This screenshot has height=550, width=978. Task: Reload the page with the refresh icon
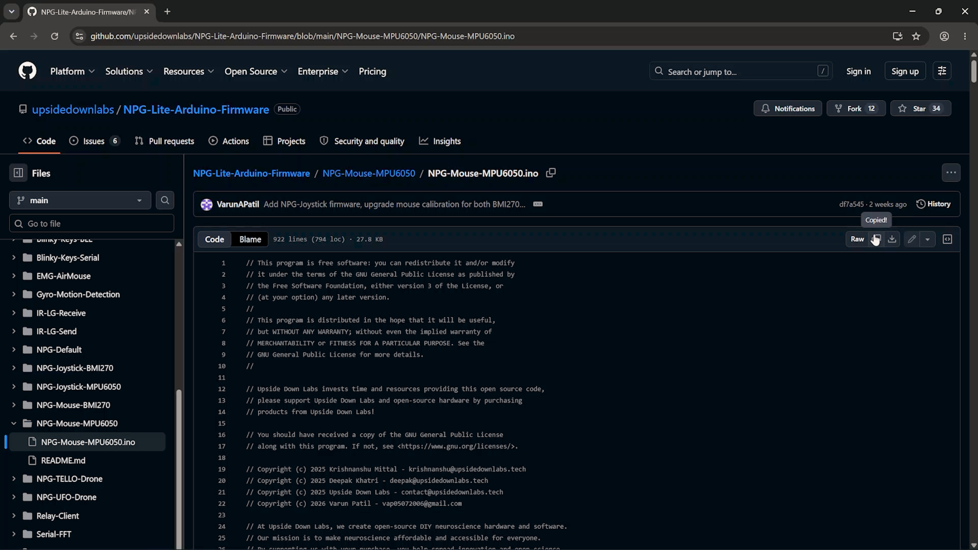click(x=54, y=36)
